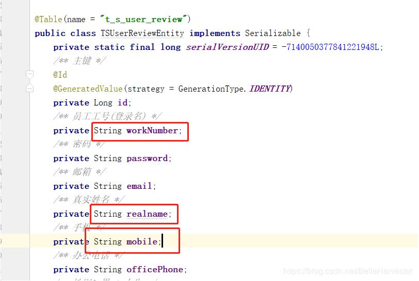
Task: Click the workNumber field name
Action: tap(152, 130)
